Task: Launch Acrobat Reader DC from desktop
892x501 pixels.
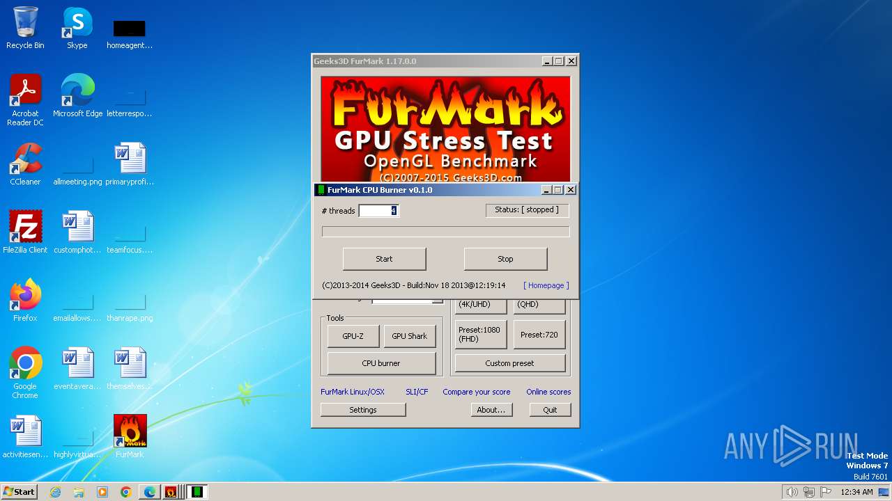Action: [x=25, y=100]
